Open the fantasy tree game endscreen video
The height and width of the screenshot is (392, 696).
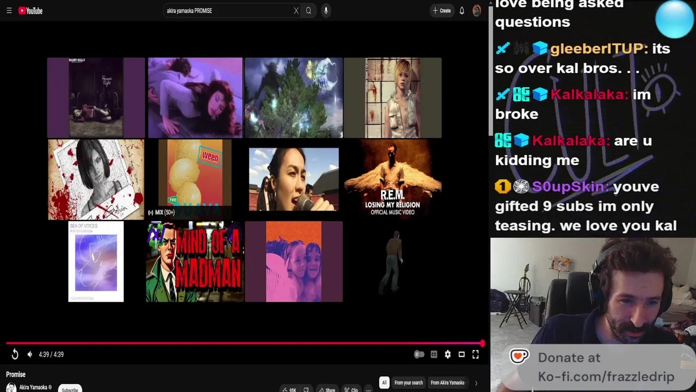coord(294,97)
